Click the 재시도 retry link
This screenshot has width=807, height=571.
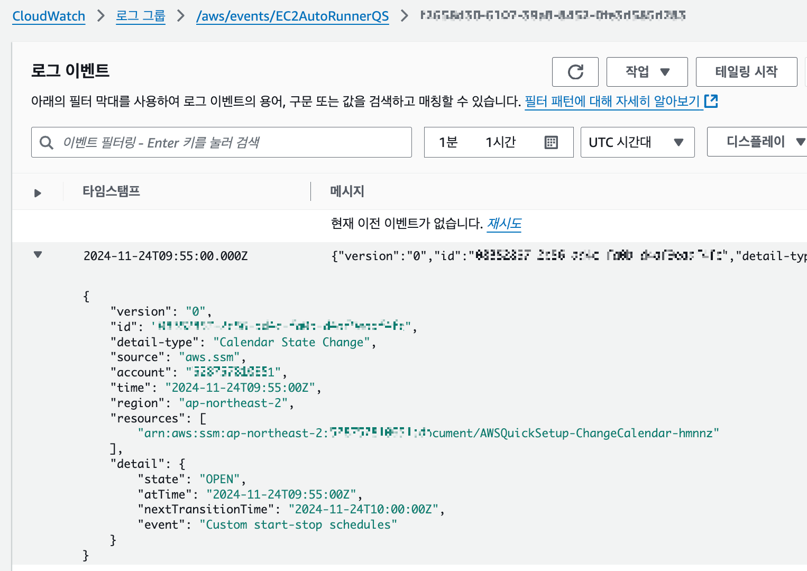click(504, 224)
